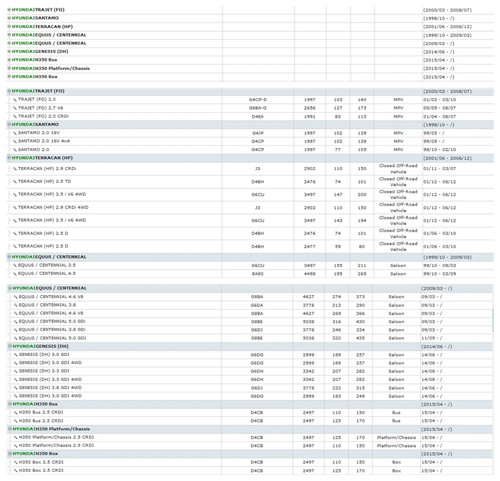The image size is (500, 481).
Task: Click the magnifier icon on H350 Bus 2.5 CRDI 125 kW row
Action: [15, 421]
